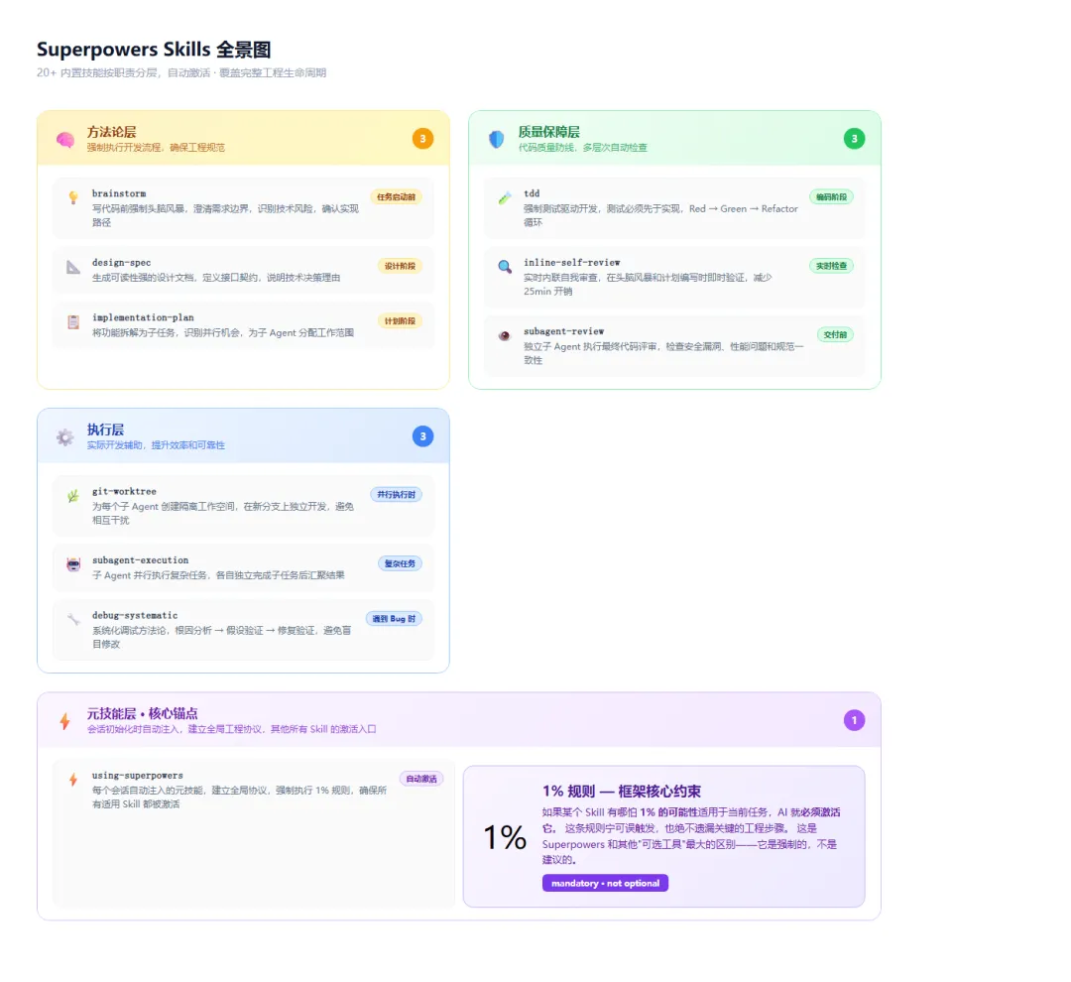This screenshot has height=982, width=1071.
Task: Click the 并行执行时 tag on git-worktree
Action: click(x=396, y=495)
